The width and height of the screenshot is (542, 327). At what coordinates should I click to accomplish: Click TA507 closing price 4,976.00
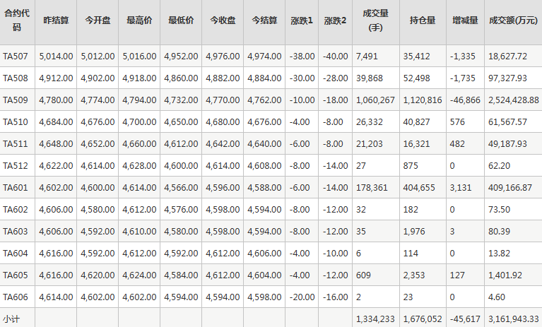click(223, 57)
